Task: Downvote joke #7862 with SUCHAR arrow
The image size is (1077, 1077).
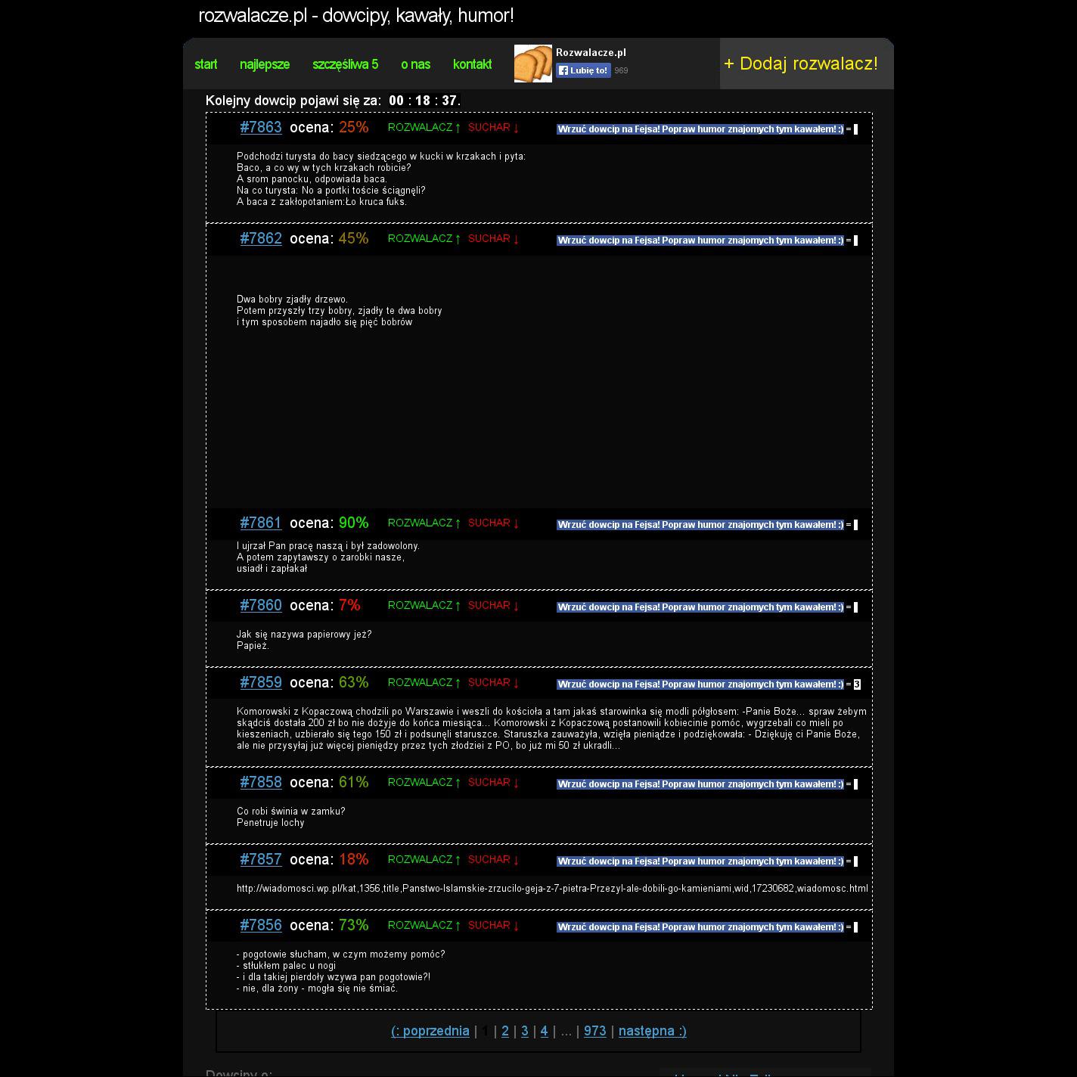Action: [x=493, y=239]
